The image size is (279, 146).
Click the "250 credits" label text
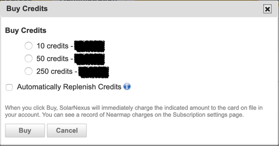click(54, 72)
